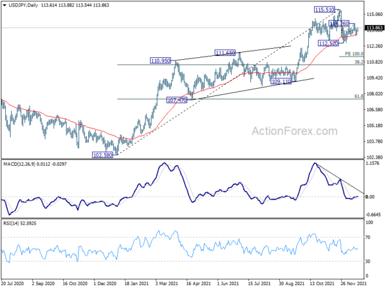
Task: Select the 102.580 low price label
Action: coord(102,155)
